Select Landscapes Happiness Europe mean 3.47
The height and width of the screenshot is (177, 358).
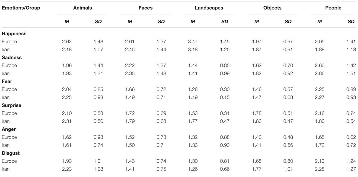tap(192, 41)
